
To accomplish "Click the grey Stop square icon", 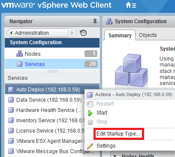I will (90, 122).
